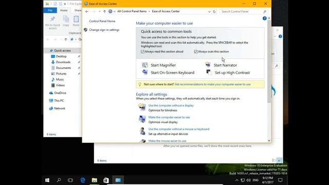Select This PC in File Explorer navigation pane

pos(59,101)
